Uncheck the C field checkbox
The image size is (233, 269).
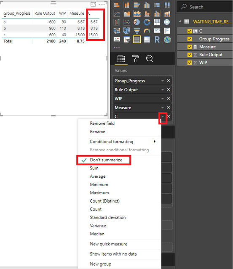tap(190, 31)
